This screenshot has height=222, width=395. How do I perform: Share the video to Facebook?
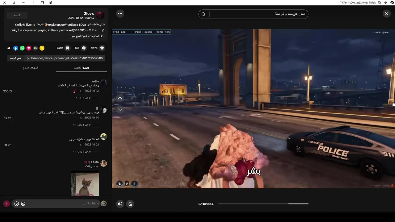click(x=16, y=48)
